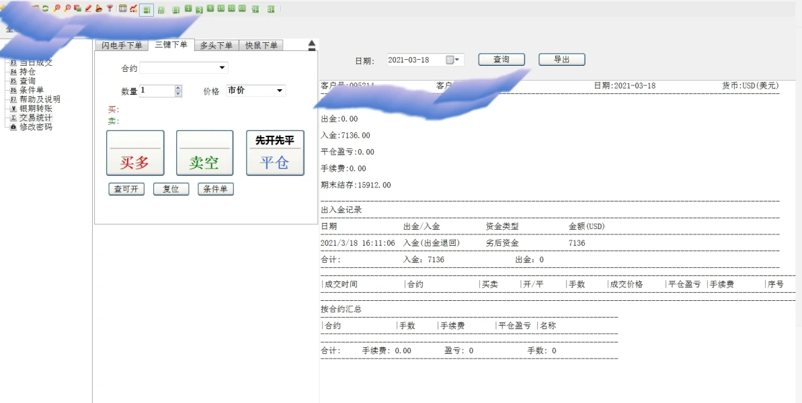
Task: Open the 价格 price type dropdown
Action: point(280,91)
